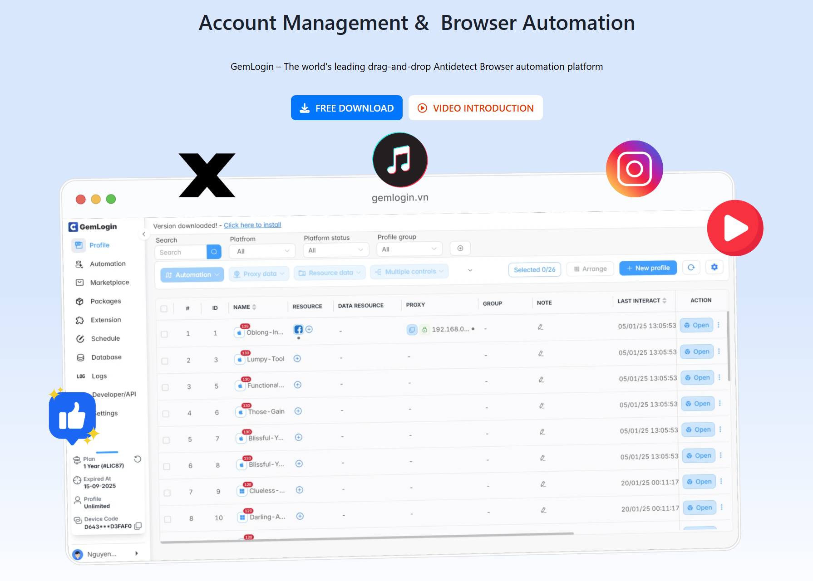Click the 'Click here to install' link
Screen dimensions: 813x581
pyautogui.click(x=252, y=225)
